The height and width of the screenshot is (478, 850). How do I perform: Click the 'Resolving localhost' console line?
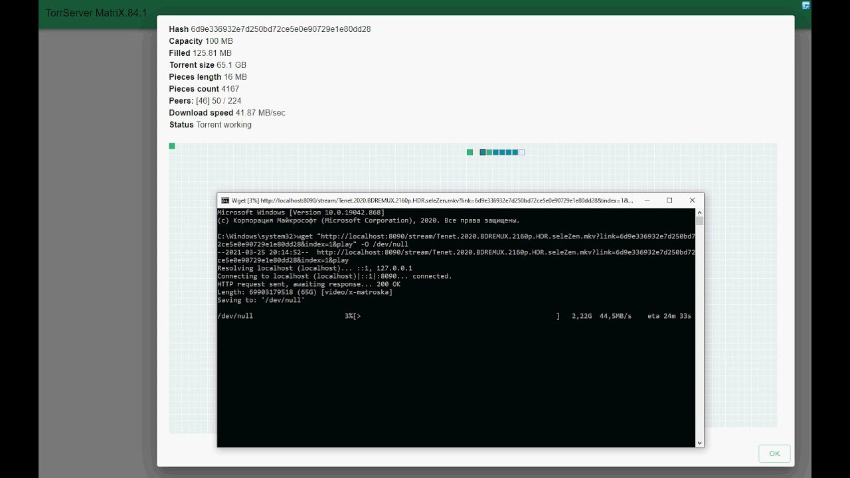(x=315, y=268)
